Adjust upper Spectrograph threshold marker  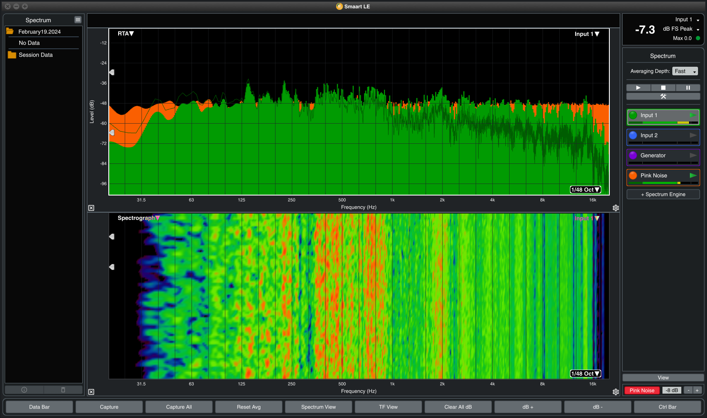click(x=112, y=237)
